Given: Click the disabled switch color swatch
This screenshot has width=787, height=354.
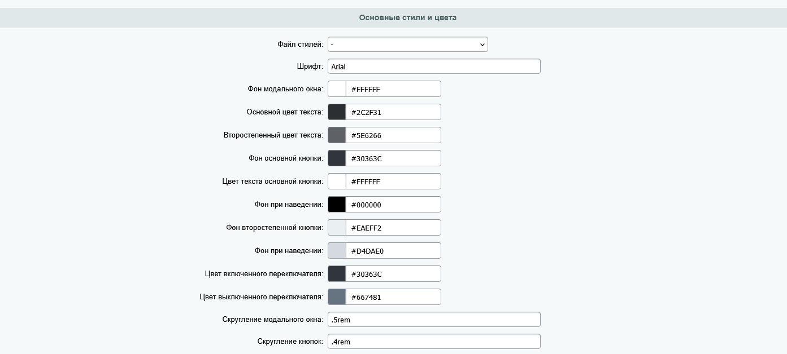Looking at the screenshot, I should point(337,297).
